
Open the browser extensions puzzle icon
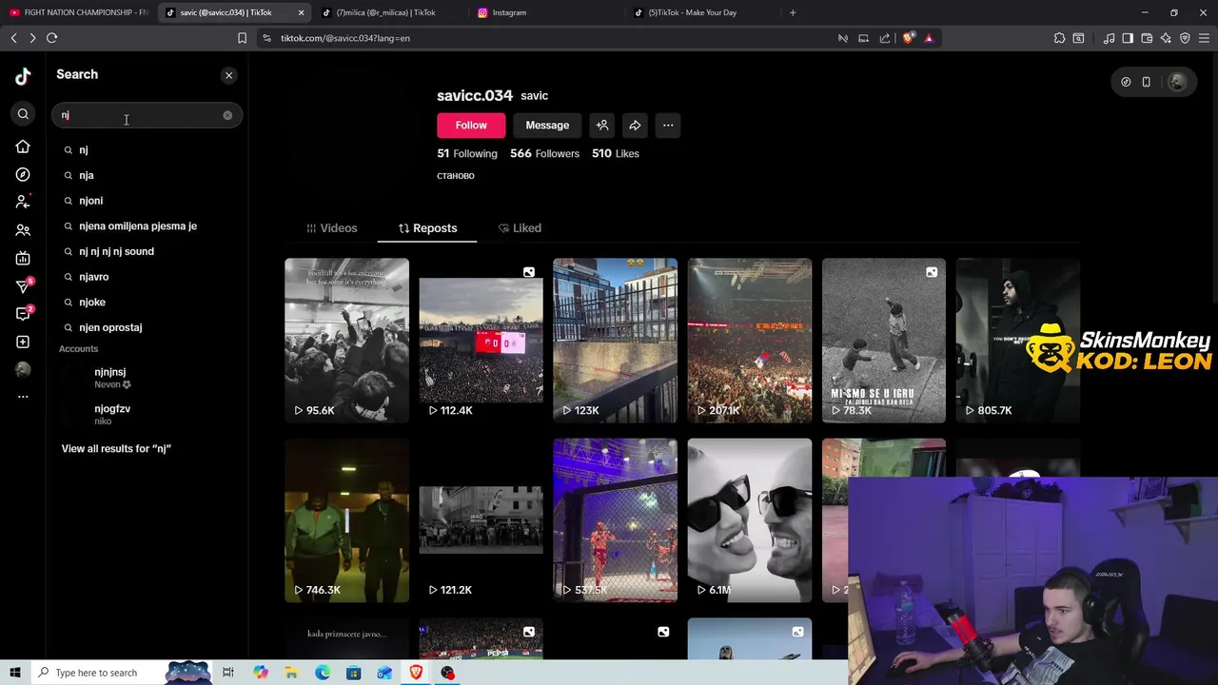click(1059, 38)
